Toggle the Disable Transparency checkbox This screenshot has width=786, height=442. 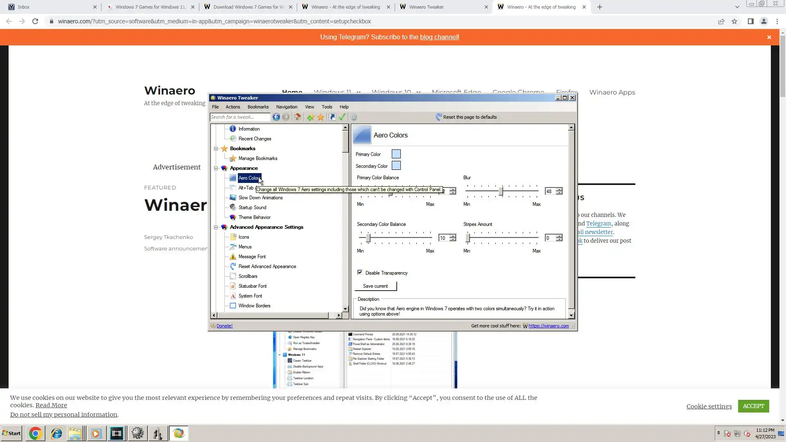[x=360, y=273]
